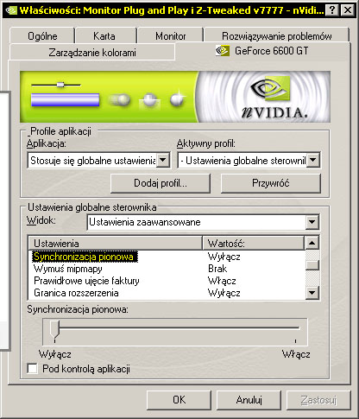This screenshot has width=359, height=419.
Task: Select the Wymuś mipmapy setting
Action: (x=68, y=269)
